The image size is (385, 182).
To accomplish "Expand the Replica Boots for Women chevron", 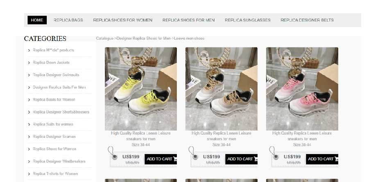I will click(x=29, y=100).
